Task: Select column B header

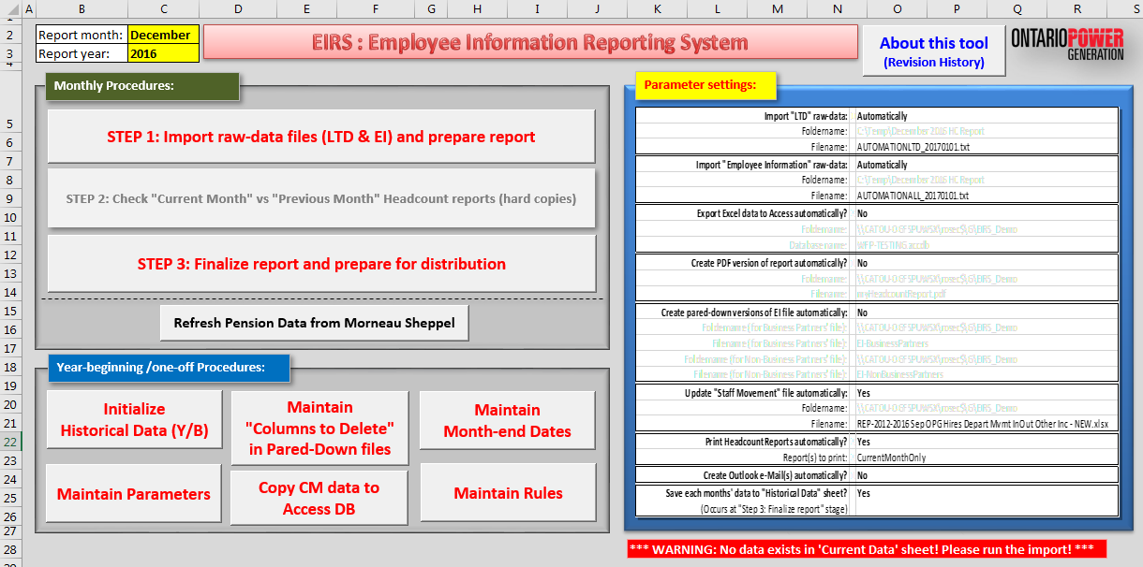Action: click(82, 8)
